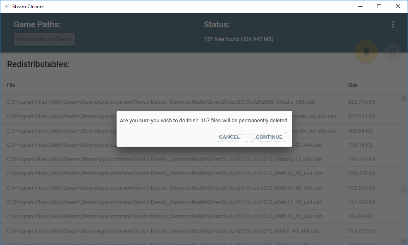Select the Jun2010_d3dx11_43_x64.cab row

200,202
